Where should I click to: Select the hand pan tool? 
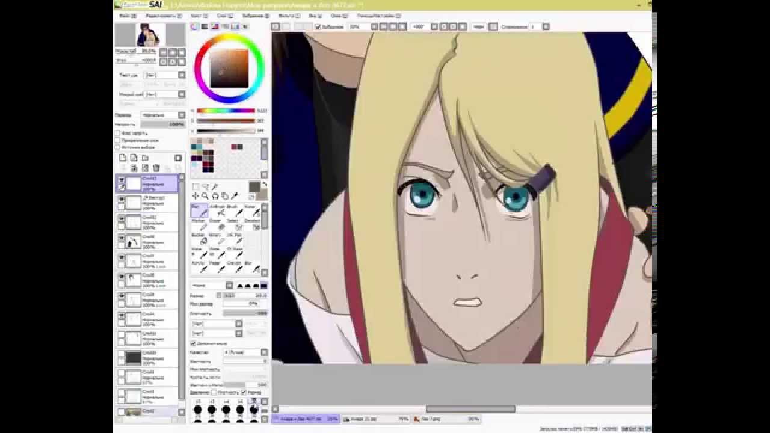click(x=224, y=196)
